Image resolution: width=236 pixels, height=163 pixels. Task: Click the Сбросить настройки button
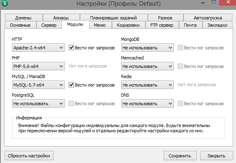(x=29, y=156)
